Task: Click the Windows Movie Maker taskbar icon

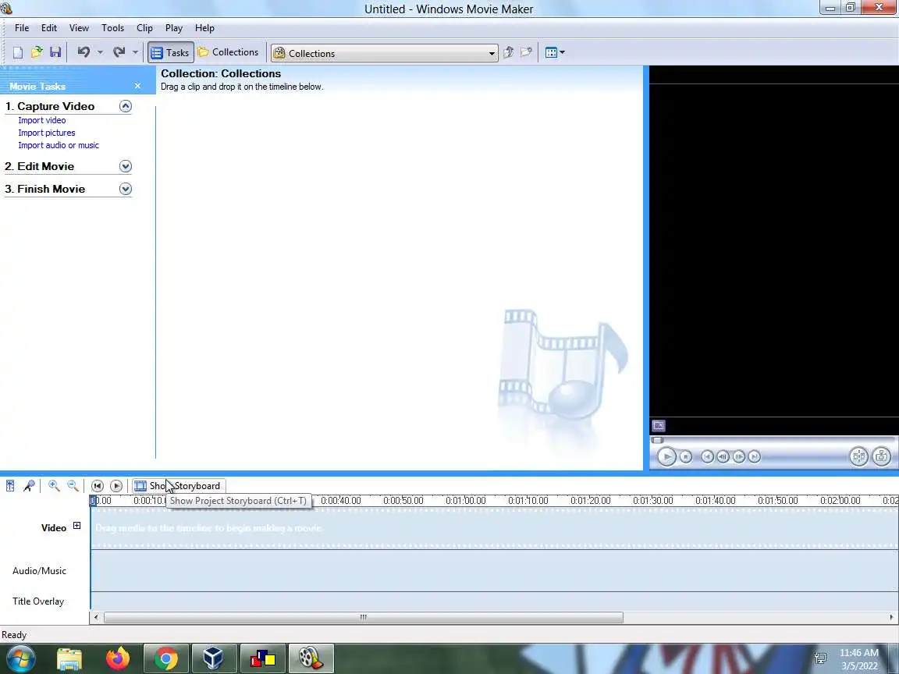Action: click(x=310, y=659)
